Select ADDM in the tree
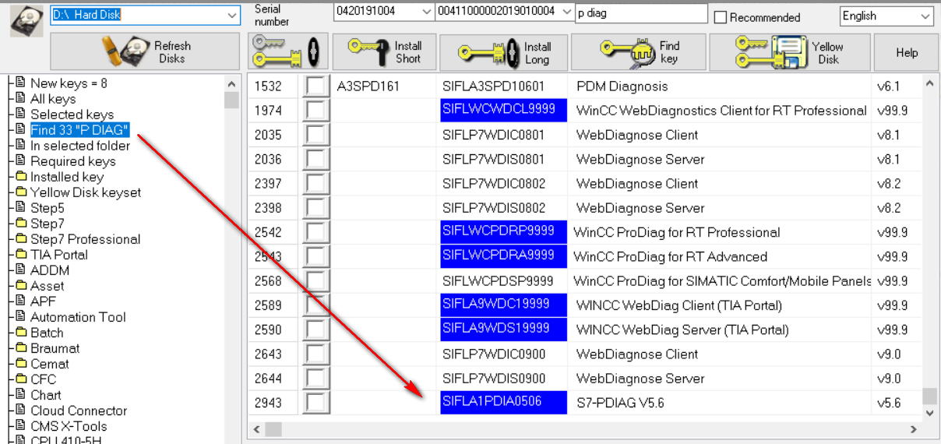This screenshot has width=941, height=444. click(50, 270)
